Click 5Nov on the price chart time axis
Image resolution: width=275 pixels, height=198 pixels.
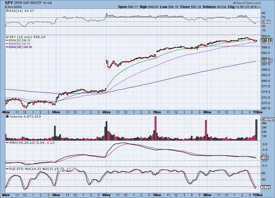(56, 112)
